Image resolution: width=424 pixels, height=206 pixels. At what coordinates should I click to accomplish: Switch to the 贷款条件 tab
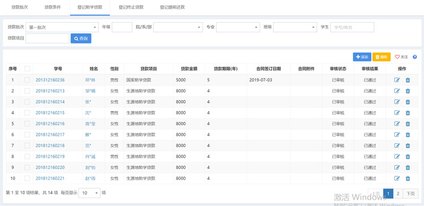tap(52, 7)
